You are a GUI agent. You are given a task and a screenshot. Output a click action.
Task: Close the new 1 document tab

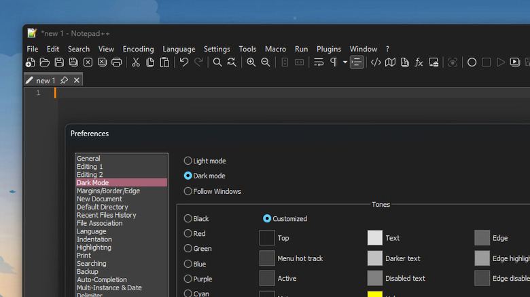(77, 80)
